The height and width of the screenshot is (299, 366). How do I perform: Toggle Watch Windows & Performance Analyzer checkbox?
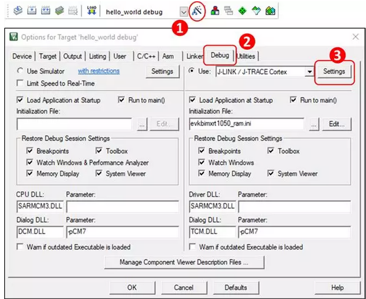pyautogui.click(x=30, y=162)
